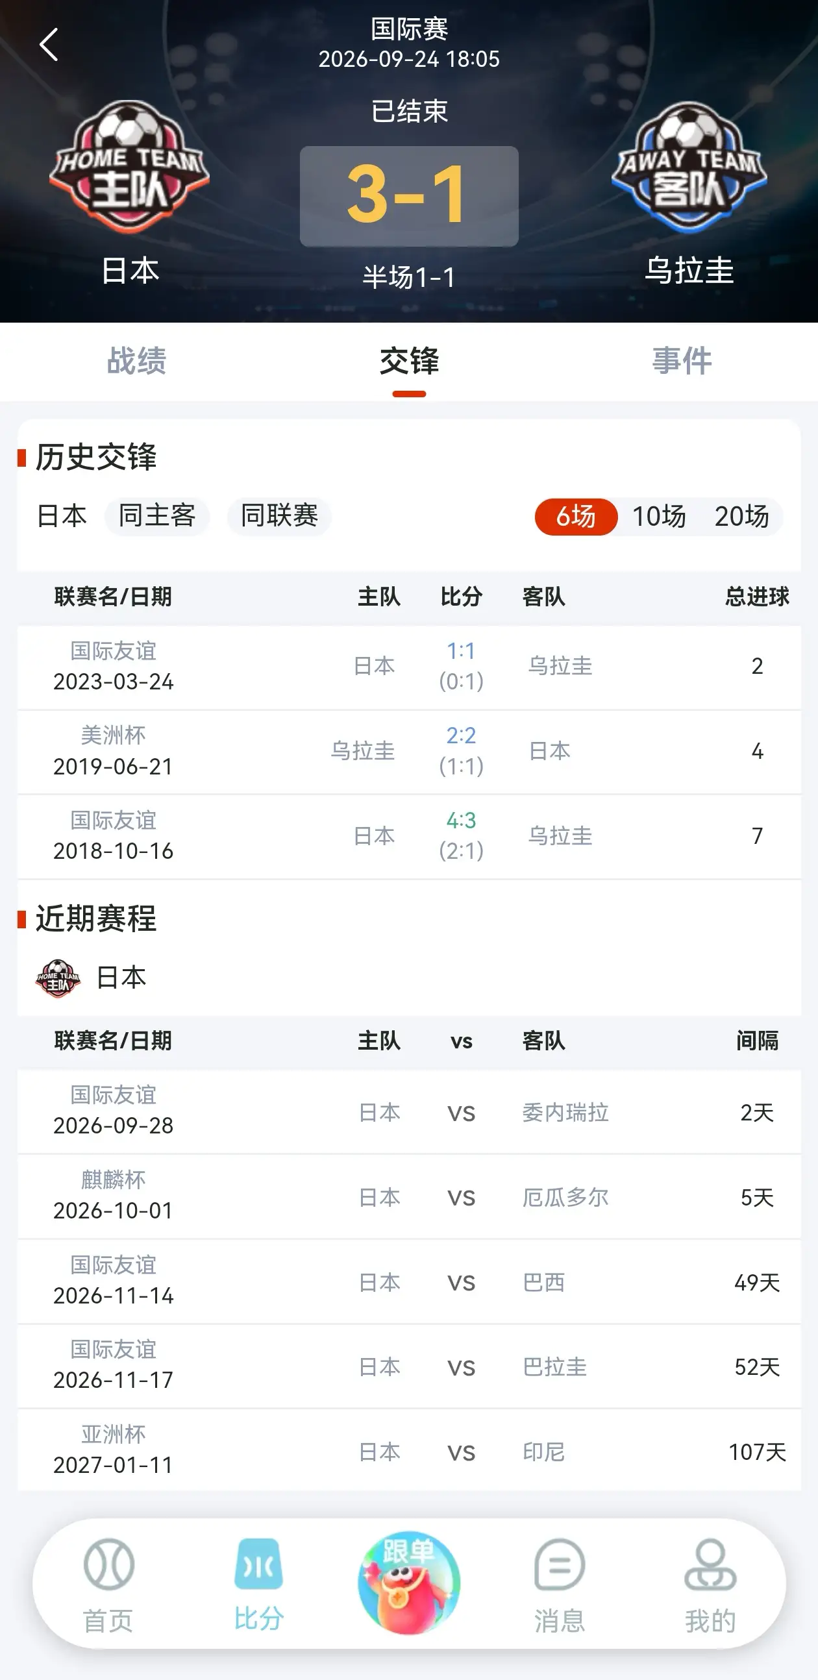Tap 107天 interval value
Screen dimensions: 818x1680
click(x=758, y=1451)
